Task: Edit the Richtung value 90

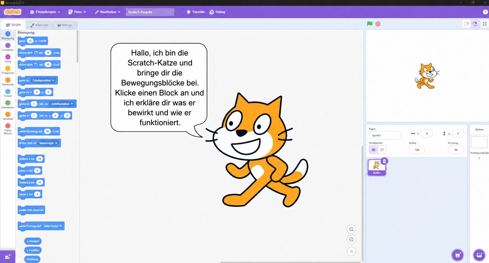Action: pyautogui.click(x=456, y=150)
